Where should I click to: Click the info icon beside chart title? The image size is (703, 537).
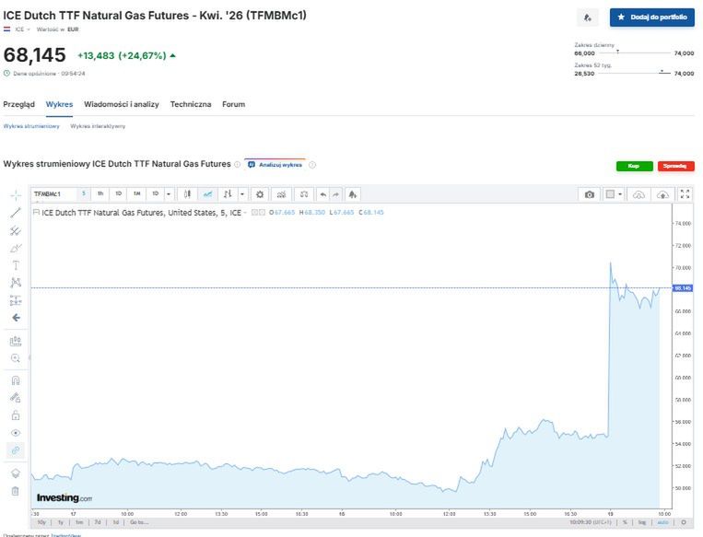point(237,165)
